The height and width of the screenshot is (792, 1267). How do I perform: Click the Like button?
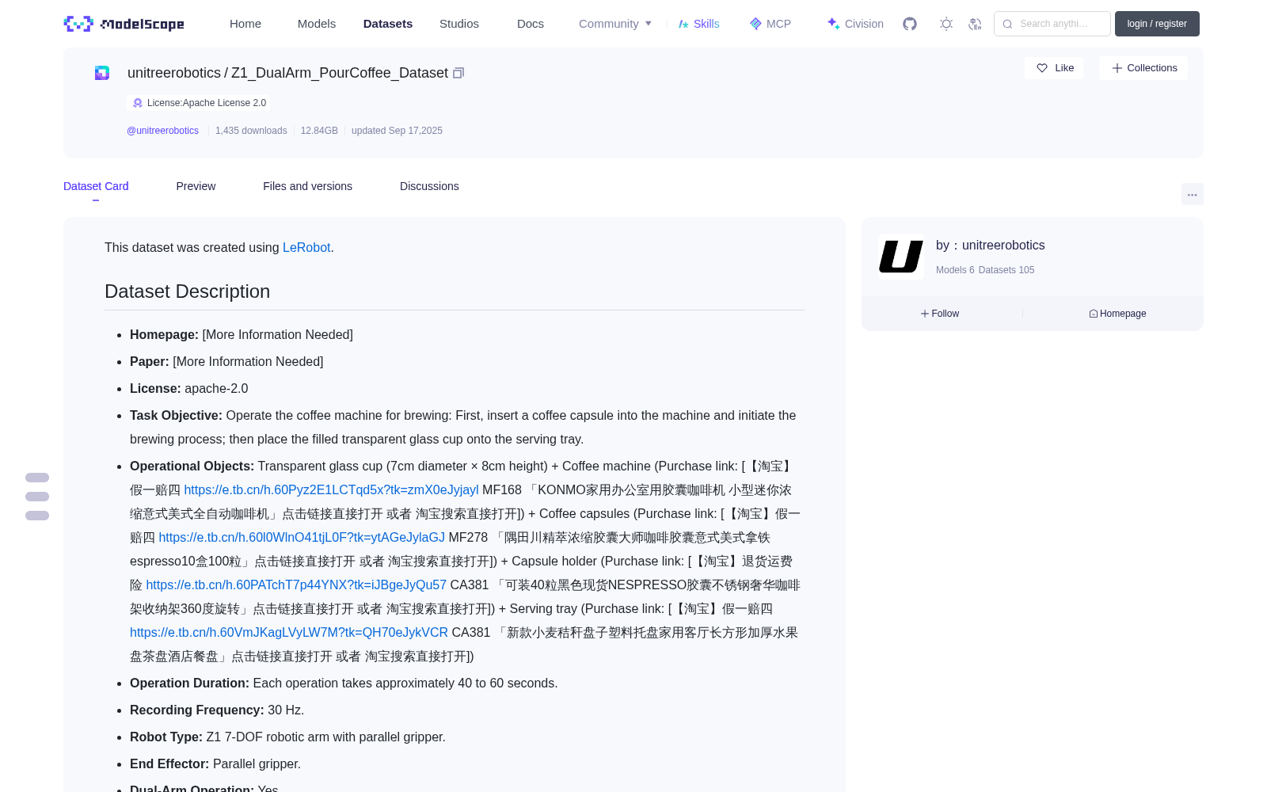[1054, 68]
